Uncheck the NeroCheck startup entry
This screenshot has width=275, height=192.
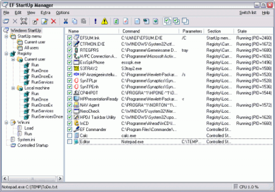pos(70,111)
